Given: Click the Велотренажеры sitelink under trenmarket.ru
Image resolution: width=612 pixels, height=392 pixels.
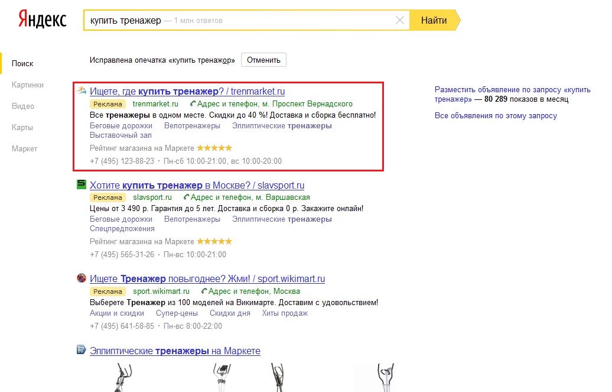Looking at the screenshot, I should click(x=192, y=125).
